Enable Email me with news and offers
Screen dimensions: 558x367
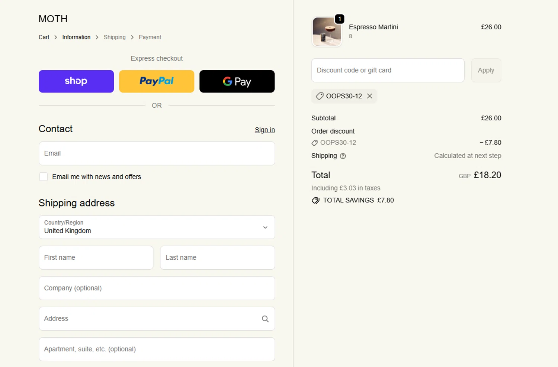(44, 177)
